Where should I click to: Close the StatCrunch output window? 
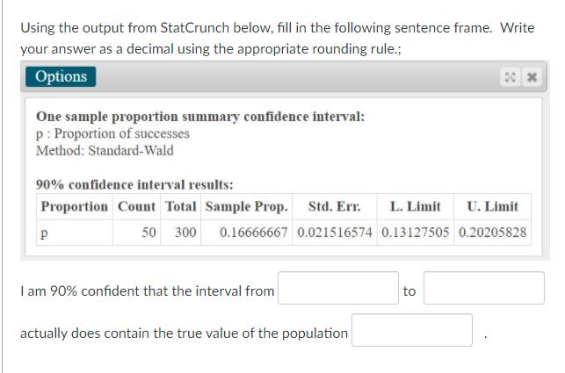click(530, 77)
